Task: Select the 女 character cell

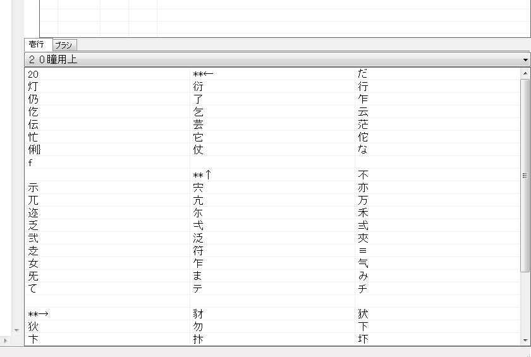Action: click(33, 263)
